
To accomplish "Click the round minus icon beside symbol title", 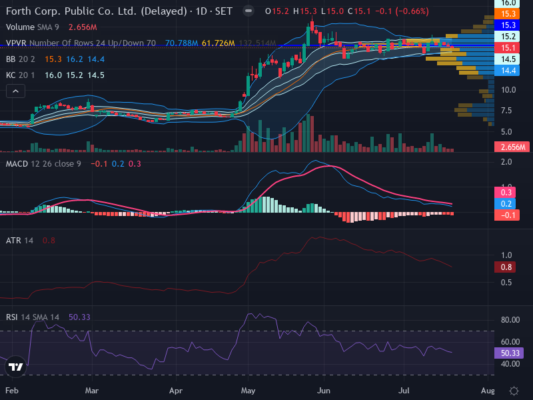I will coord(249,11).
